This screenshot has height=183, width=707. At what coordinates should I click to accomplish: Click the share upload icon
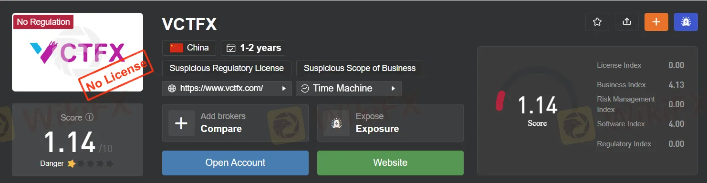pos(627,22)
